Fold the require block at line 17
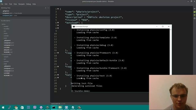 58,53
